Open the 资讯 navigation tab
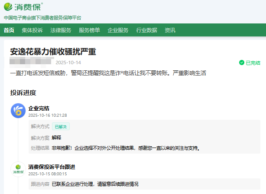The height and width of the screenshot is (194, 266). pyautogui.click(x=170, y=30)
